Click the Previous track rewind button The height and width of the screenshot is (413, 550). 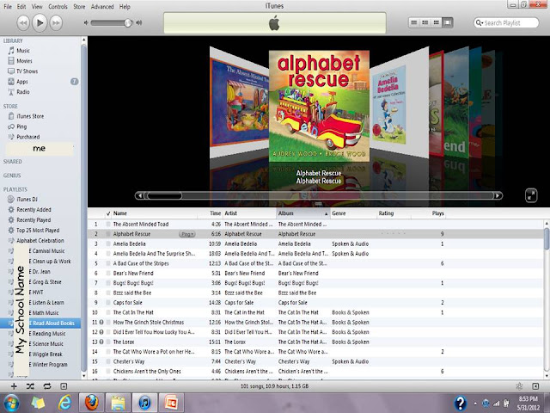point(23,23)
